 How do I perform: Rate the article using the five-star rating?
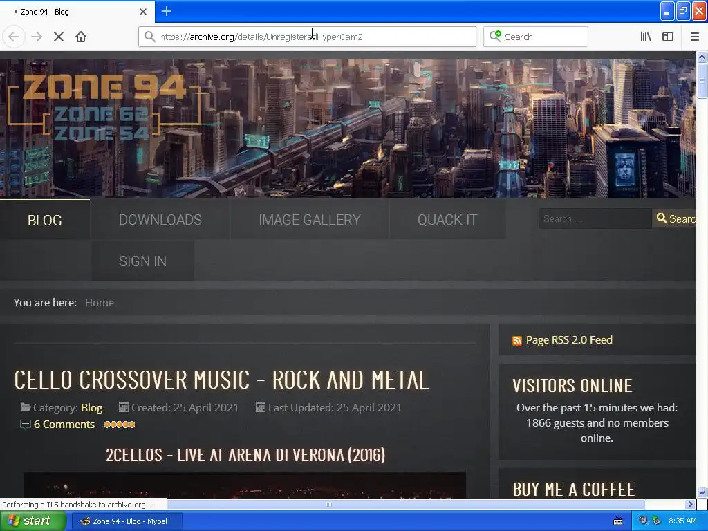[119, 425]
